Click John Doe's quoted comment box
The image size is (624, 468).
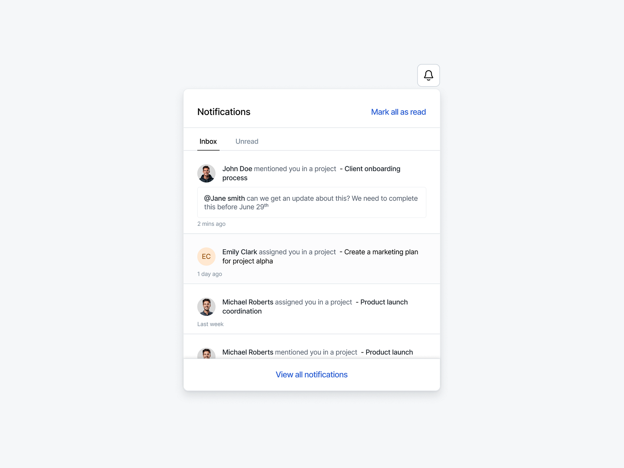click(x=311, y=202)
